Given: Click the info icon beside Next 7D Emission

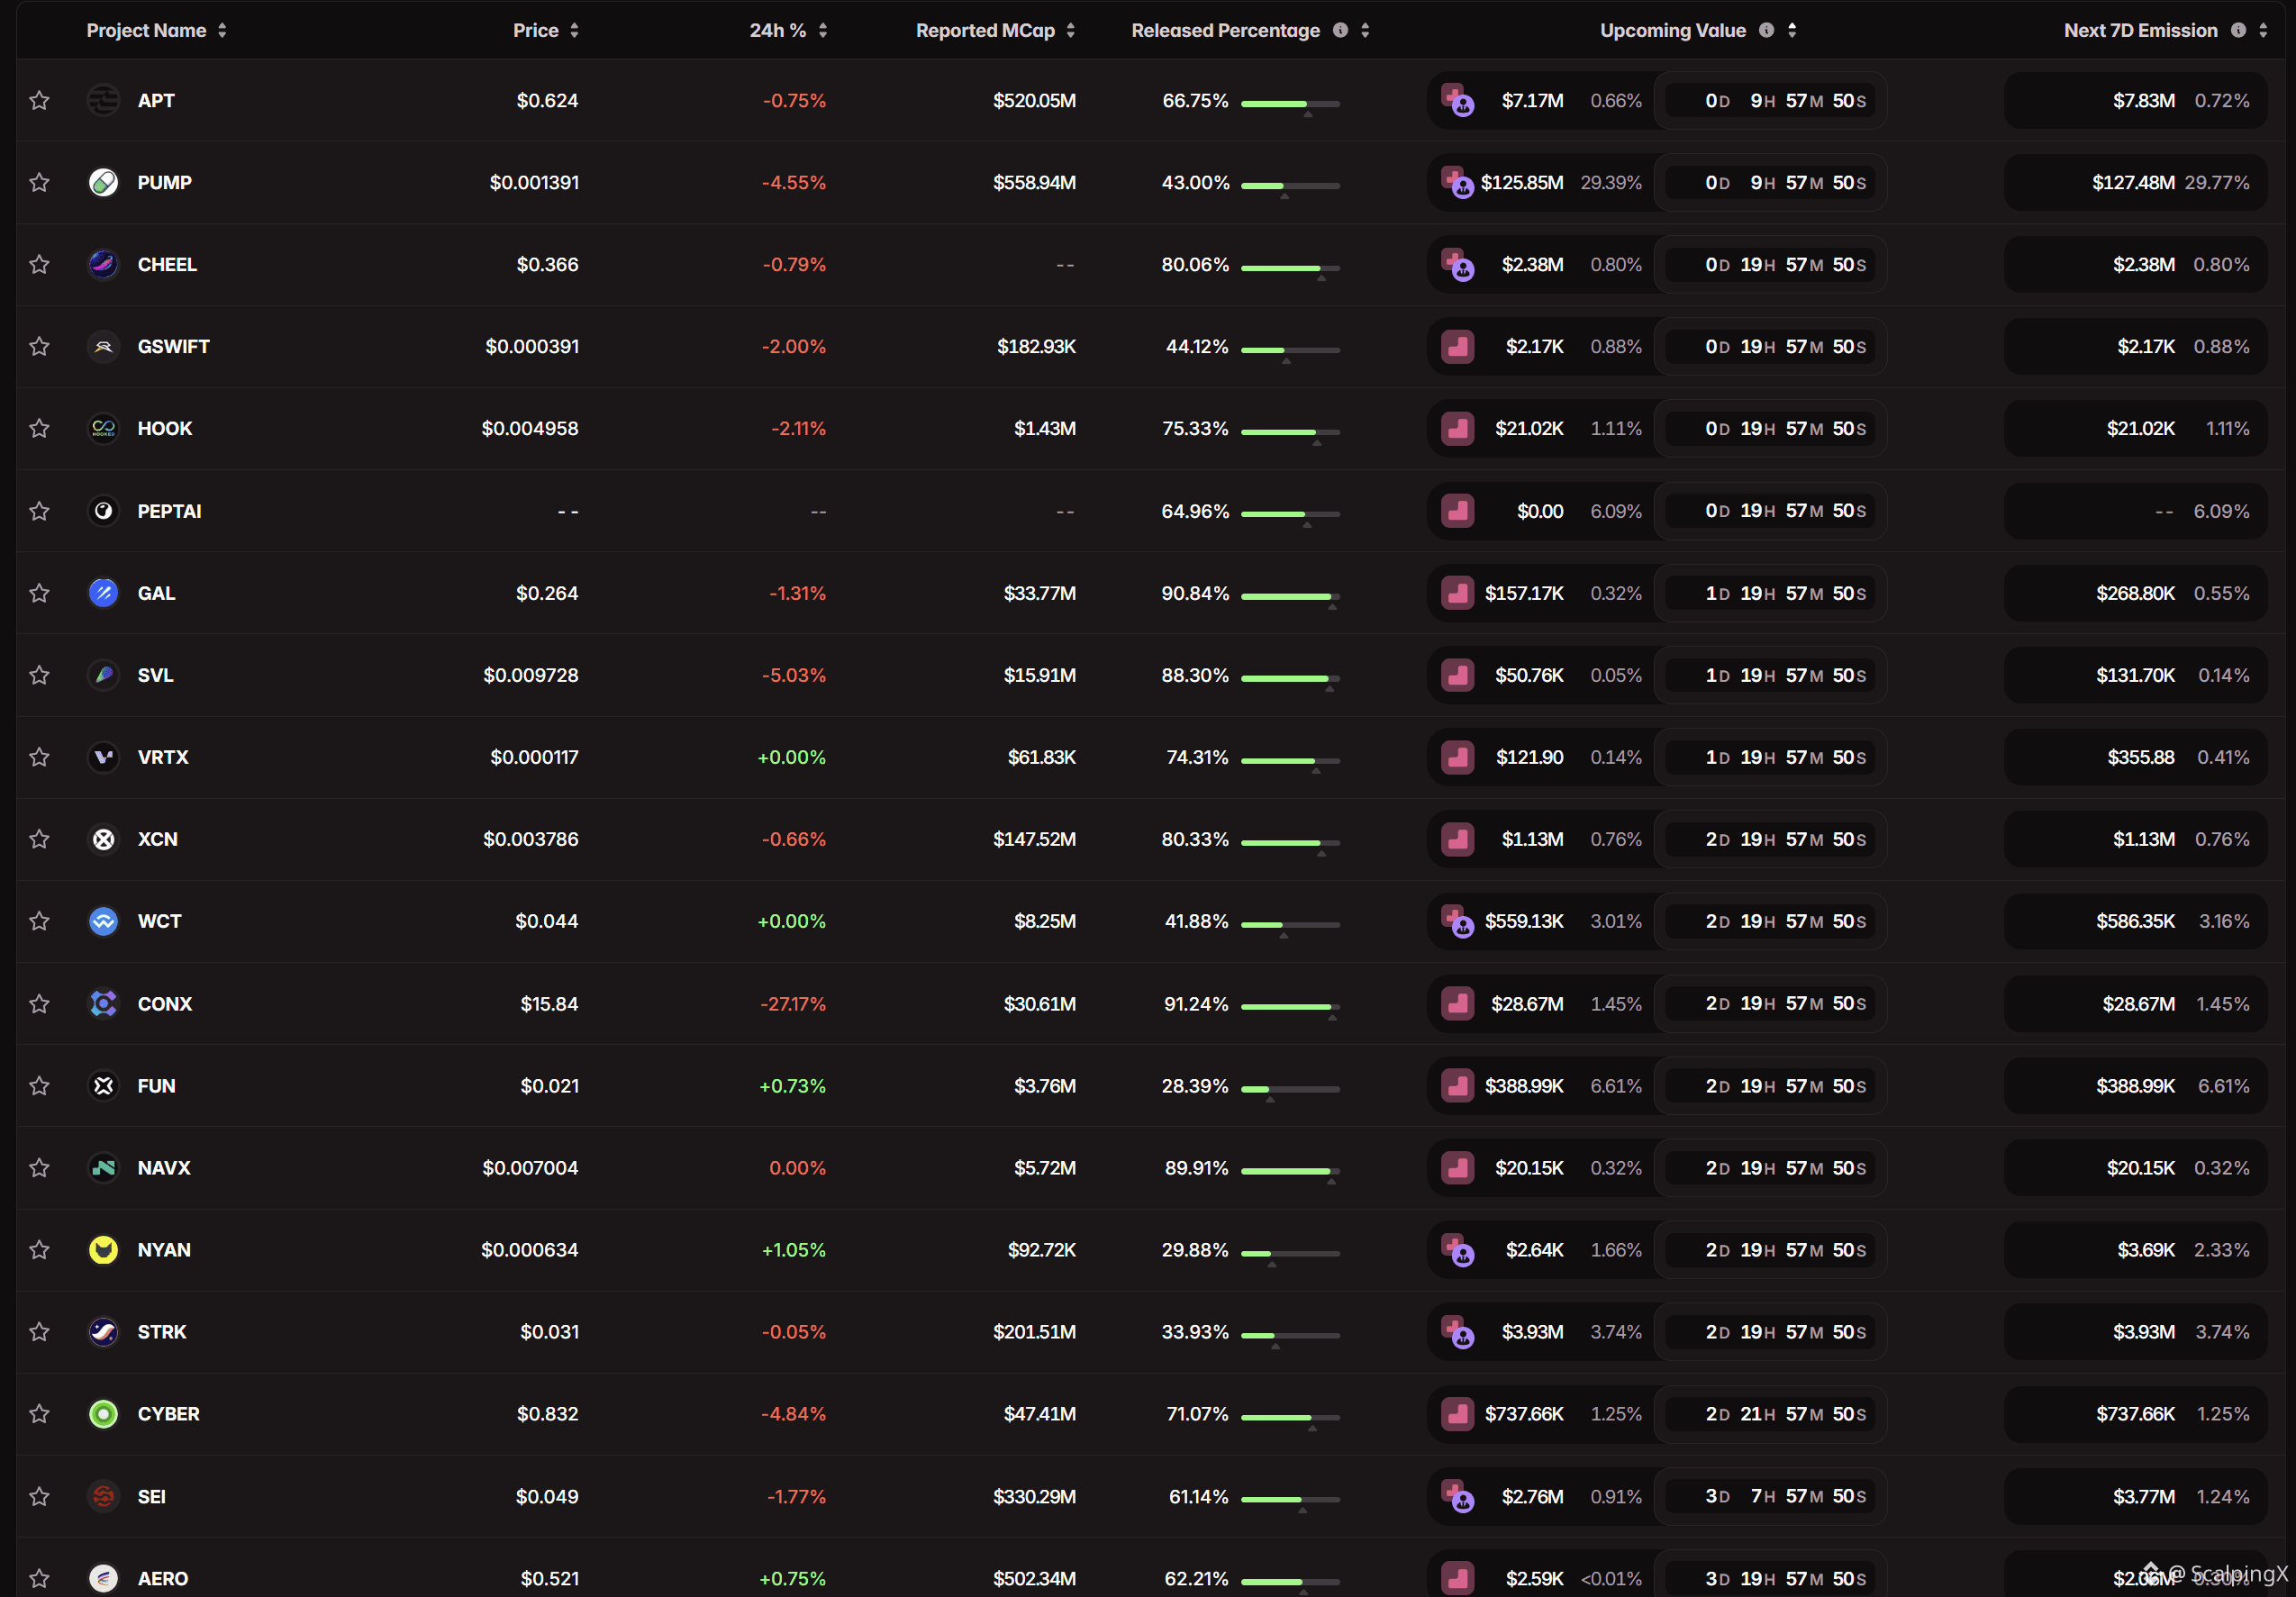Looking at the screenshot, I should [x=2238, y=30].
